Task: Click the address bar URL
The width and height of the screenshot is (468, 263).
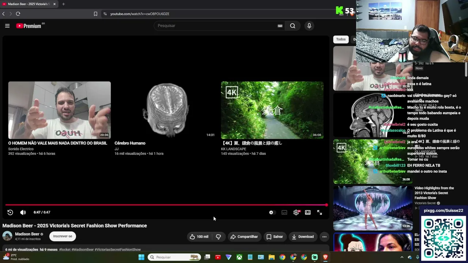Action: click(x=140, y=14)
